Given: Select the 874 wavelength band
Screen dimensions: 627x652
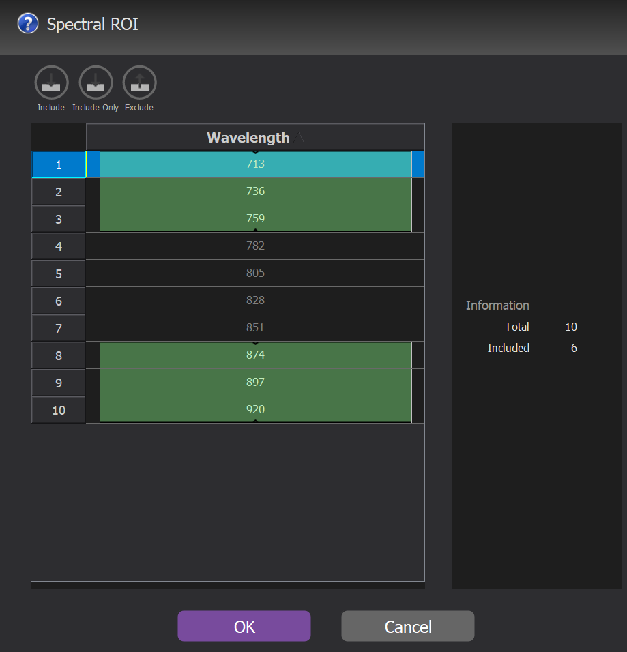Looking at the screenshot, I should [255, 355].
